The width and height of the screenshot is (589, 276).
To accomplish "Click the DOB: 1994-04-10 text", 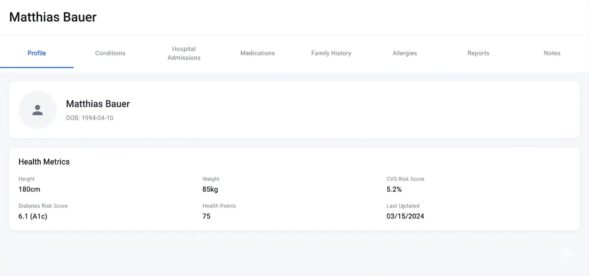I will pyautogui.click(x=90, y=118).
